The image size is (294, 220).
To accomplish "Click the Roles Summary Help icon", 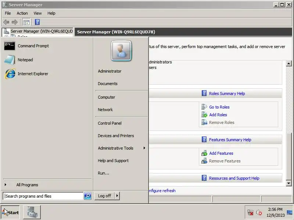I will pos(204,93).
